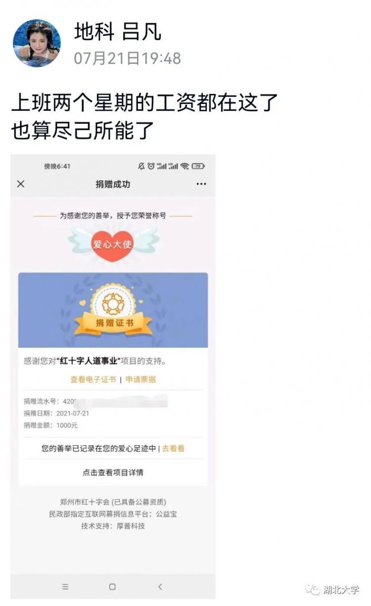
Task: Open 点击查看项目详情 project details
Action: (113, 472)
